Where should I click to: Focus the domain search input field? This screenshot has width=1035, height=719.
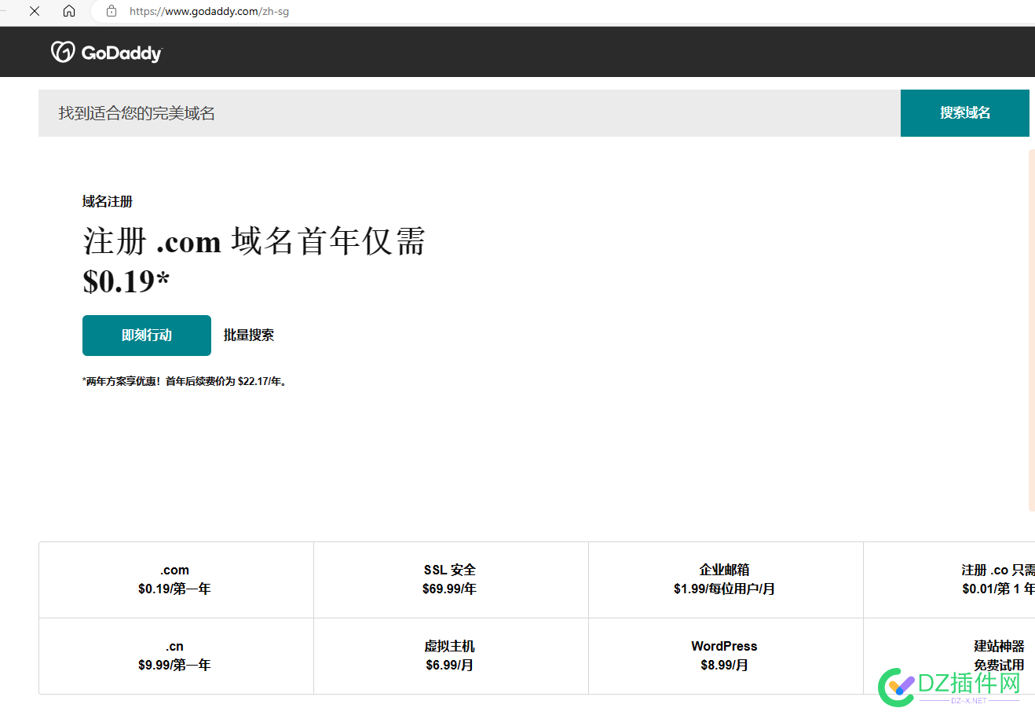pyautogui.click(x=470, y=113)
